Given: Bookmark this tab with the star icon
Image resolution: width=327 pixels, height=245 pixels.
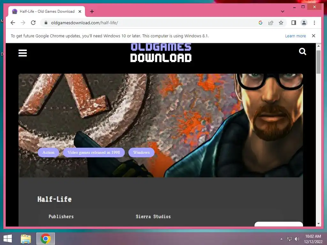Looking at the screenshot, I should click(x=281, y=23).
